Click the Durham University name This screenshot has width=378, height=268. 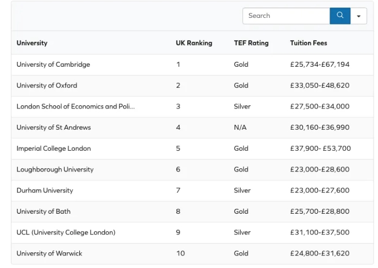coord(45,190)
